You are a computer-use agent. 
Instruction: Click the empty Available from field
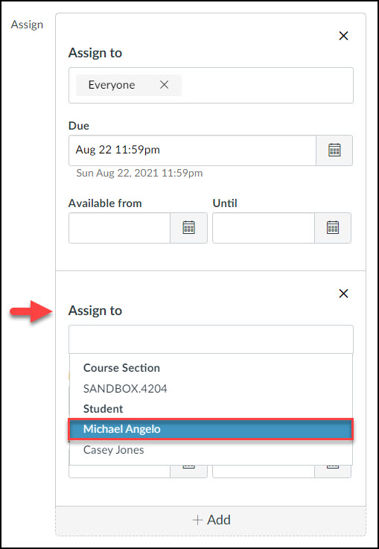coord(120,228)
